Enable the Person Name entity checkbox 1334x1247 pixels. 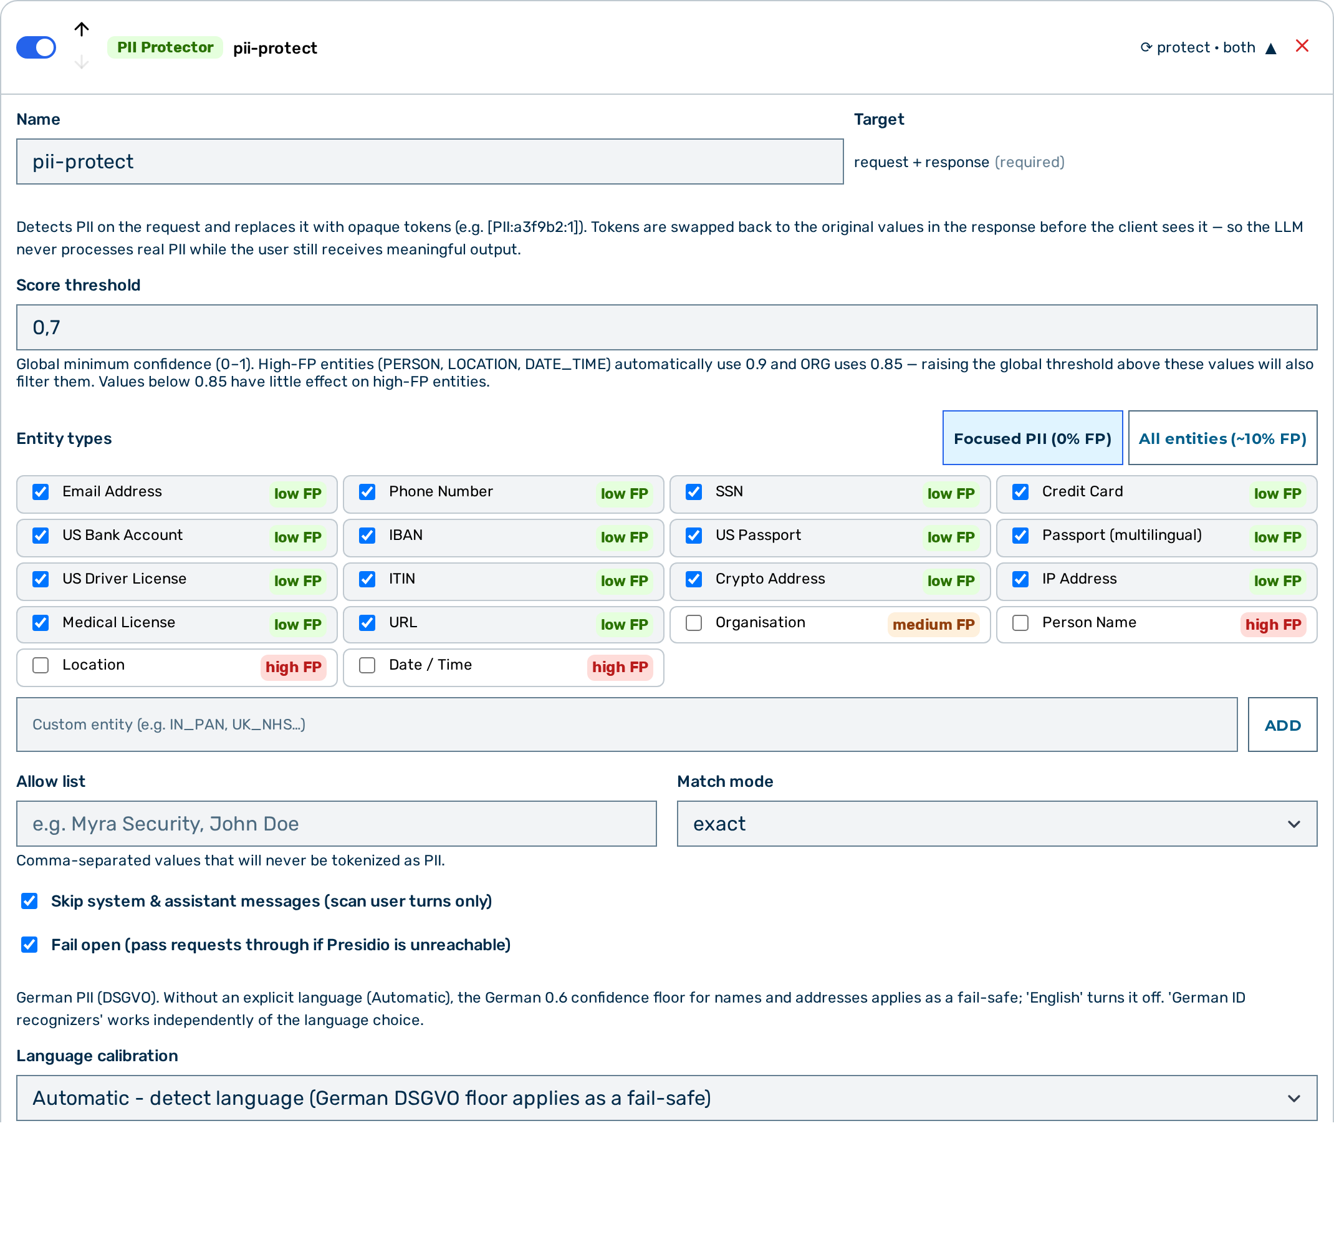(x=1020, y=623)
